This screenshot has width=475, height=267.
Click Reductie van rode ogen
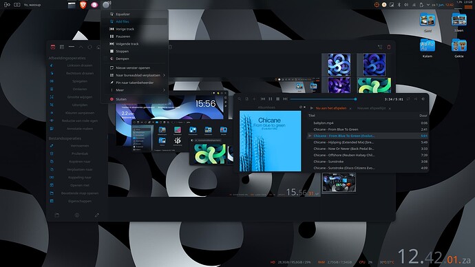78,120
